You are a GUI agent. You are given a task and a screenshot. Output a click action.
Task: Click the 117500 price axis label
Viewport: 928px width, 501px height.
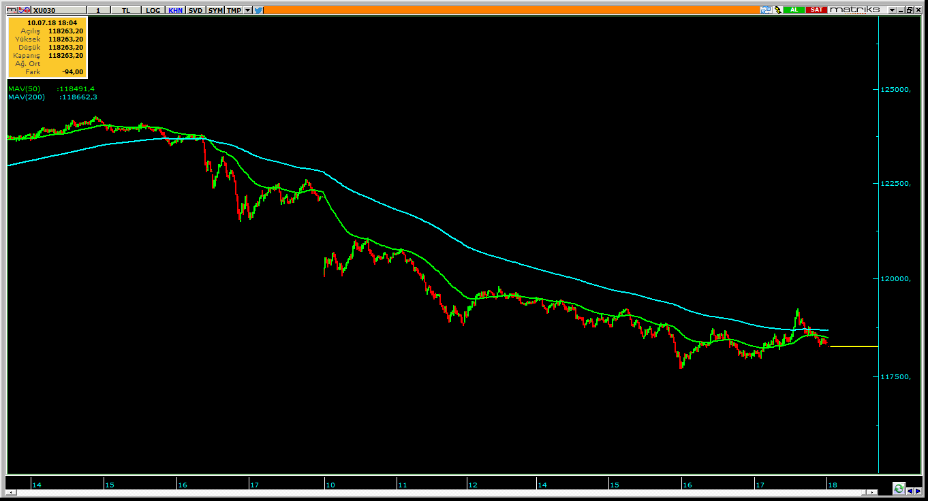point(897,377)
